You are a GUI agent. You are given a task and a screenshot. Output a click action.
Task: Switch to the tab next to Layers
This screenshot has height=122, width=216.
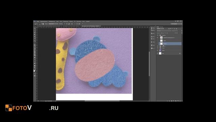[x=161, y=27]
